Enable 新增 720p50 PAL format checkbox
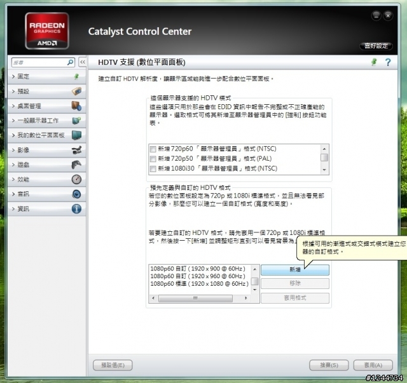Viewport: 407px width, 383px height. point(153,159)
